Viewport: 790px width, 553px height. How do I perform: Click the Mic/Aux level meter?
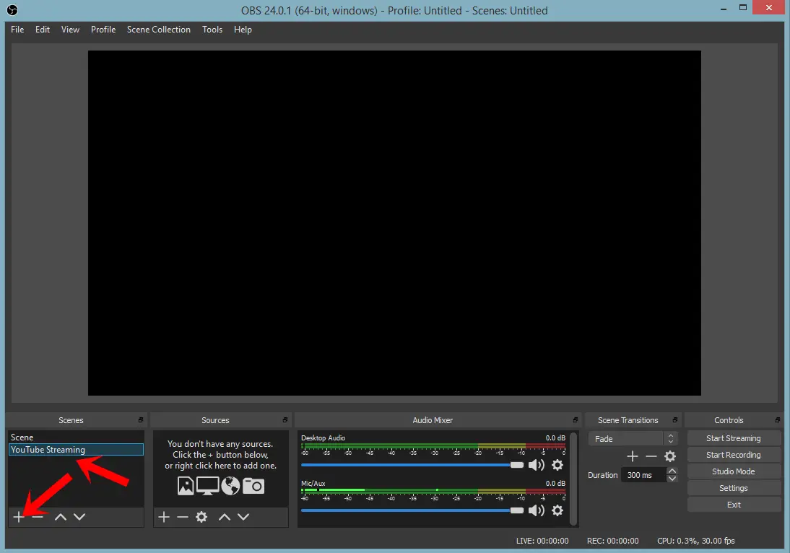433,490
